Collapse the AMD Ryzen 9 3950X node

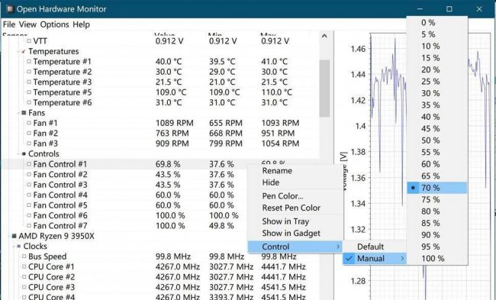[9, 236]
